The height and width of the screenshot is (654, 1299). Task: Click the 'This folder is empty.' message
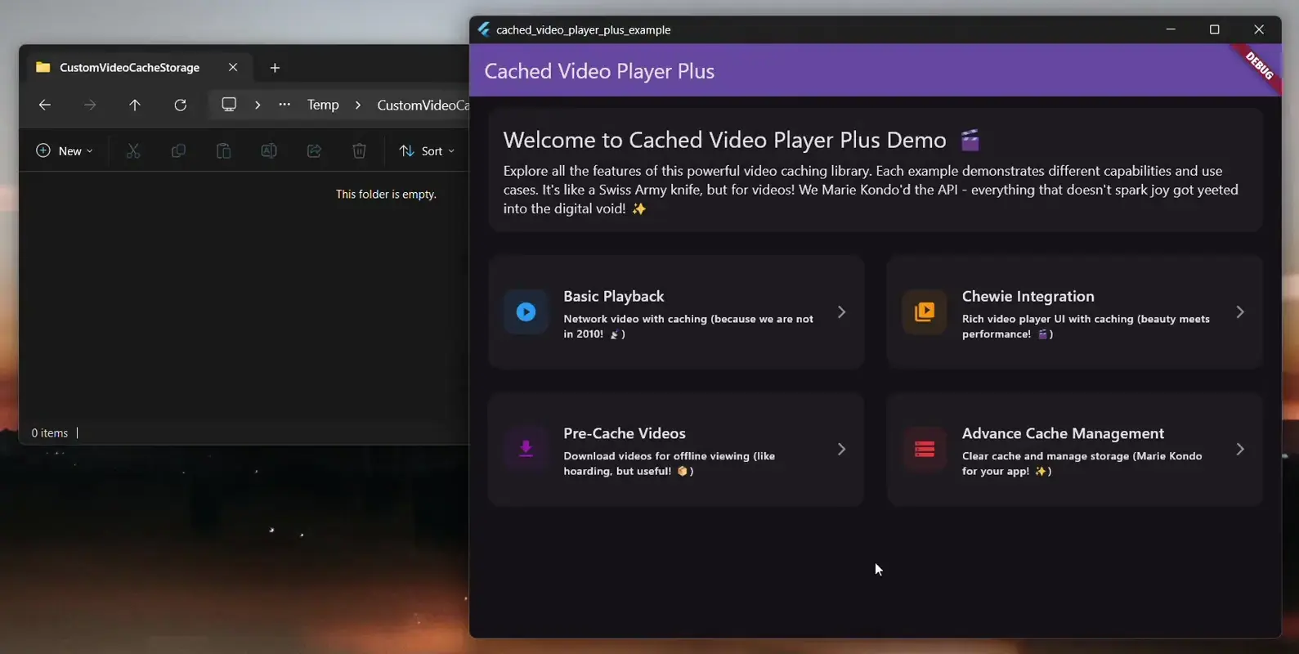[x=386, y=194]
